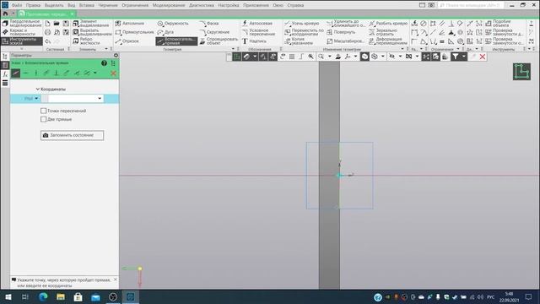The height and width of the screenshot is (304, 540).
Task: Collapse the Координаты section
Action: [x=37, y=90]
